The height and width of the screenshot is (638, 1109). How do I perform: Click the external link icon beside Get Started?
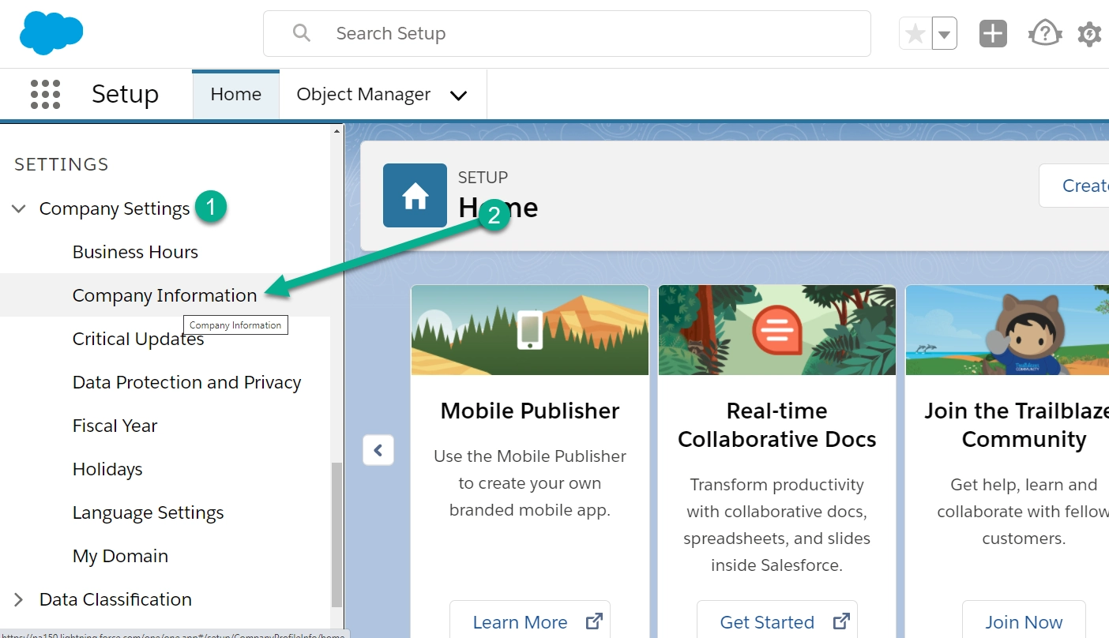pyautogui.click(x=841, y=621)
